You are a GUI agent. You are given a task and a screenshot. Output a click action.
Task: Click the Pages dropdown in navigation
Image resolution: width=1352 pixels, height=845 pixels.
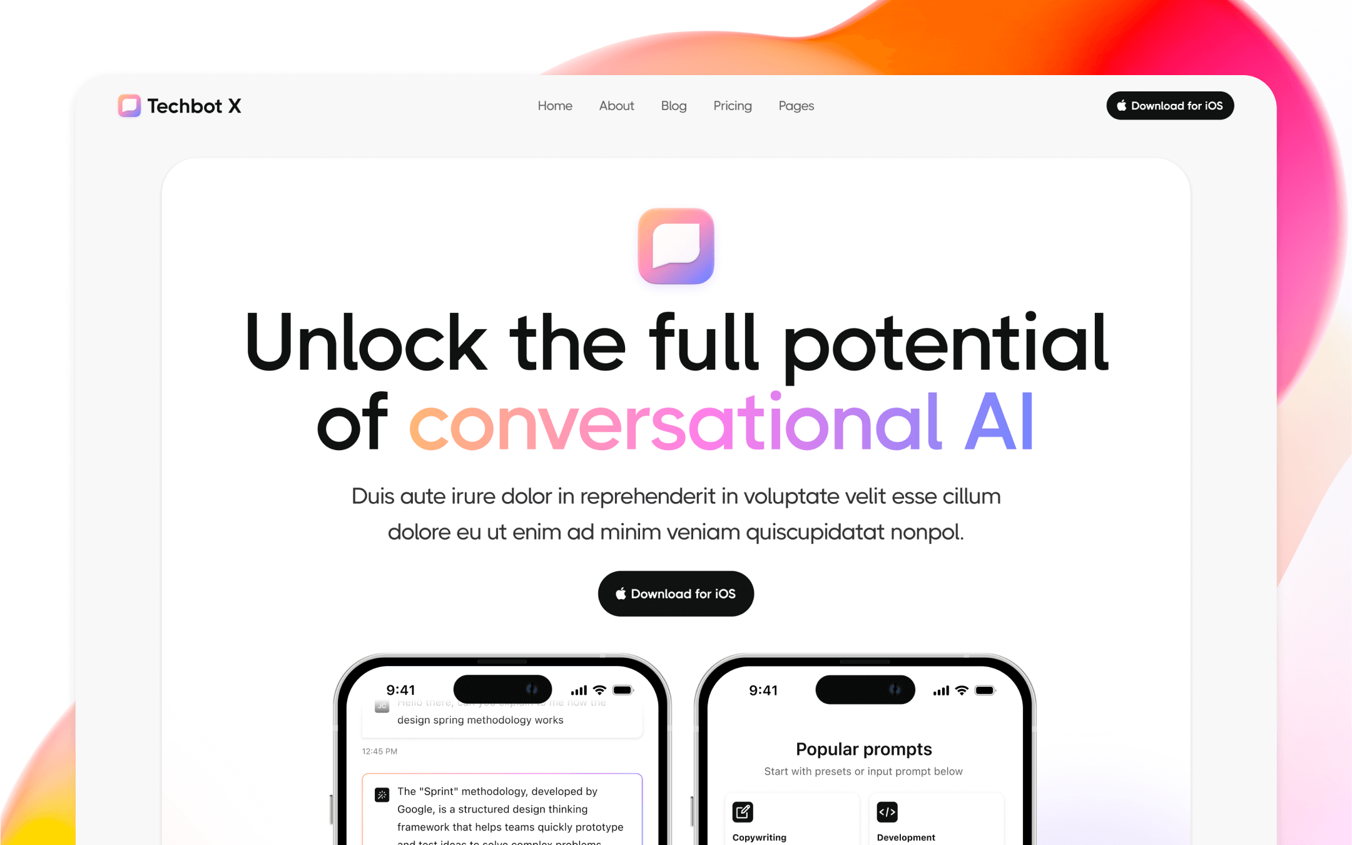click(796, 105)
